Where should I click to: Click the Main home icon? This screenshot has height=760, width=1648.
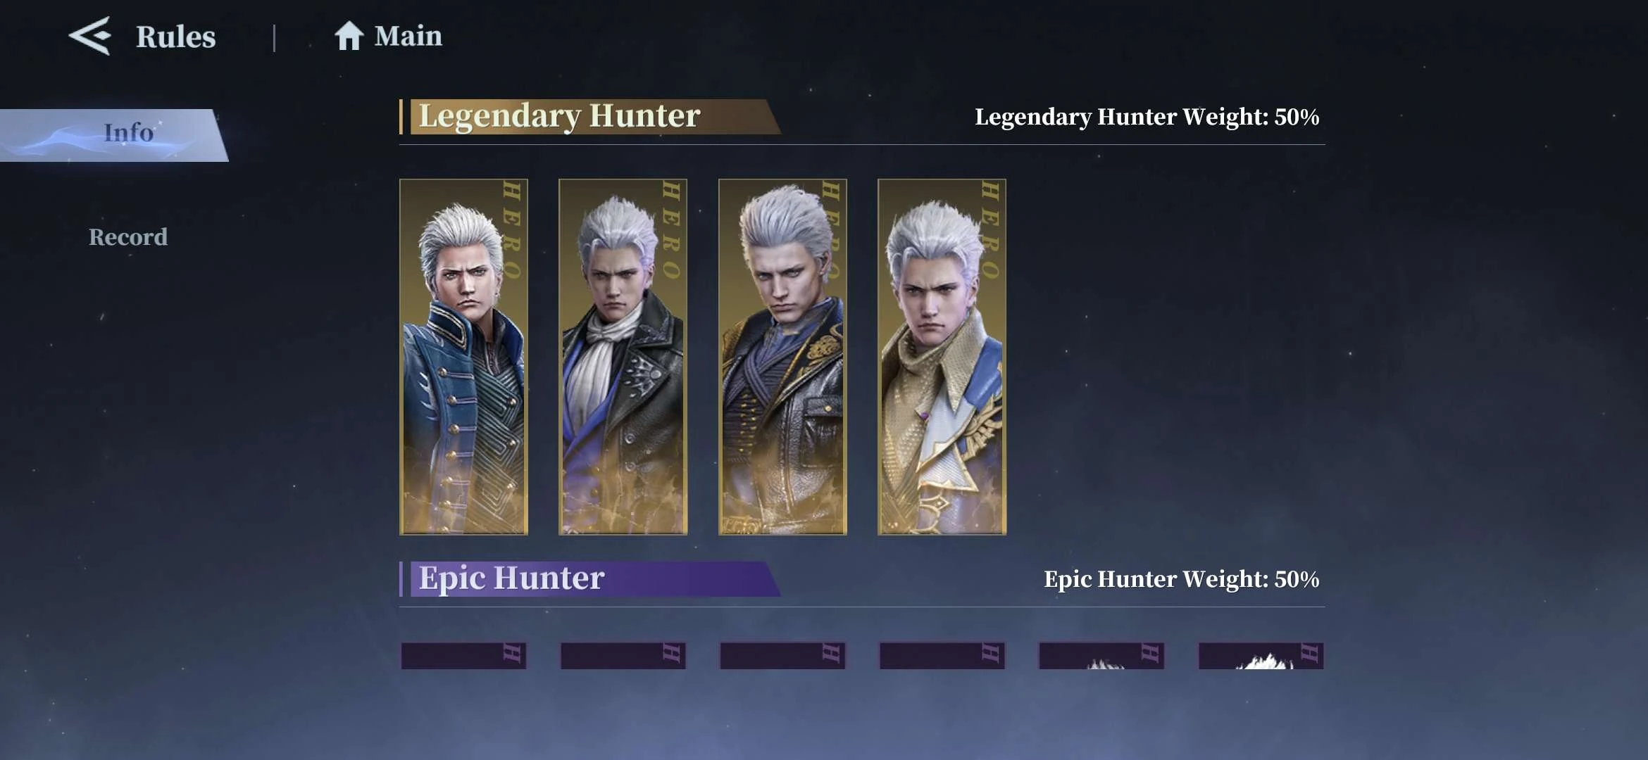point(349,36)
